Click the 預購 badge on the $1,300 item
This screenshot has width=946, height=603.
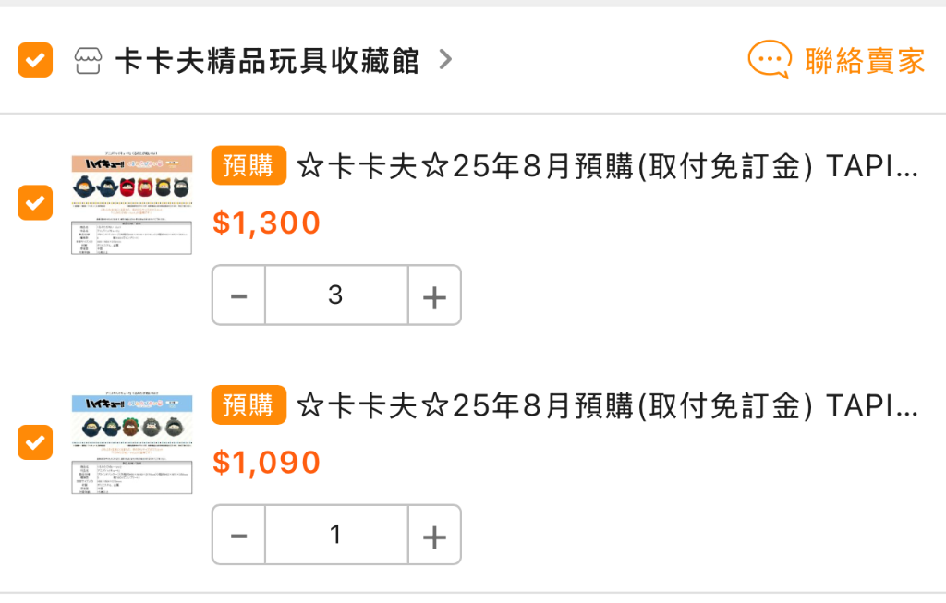click(x=249, y=165)
